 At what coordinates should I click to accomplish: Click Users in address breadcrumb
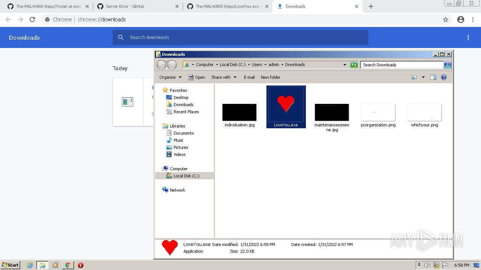point(257,64)
